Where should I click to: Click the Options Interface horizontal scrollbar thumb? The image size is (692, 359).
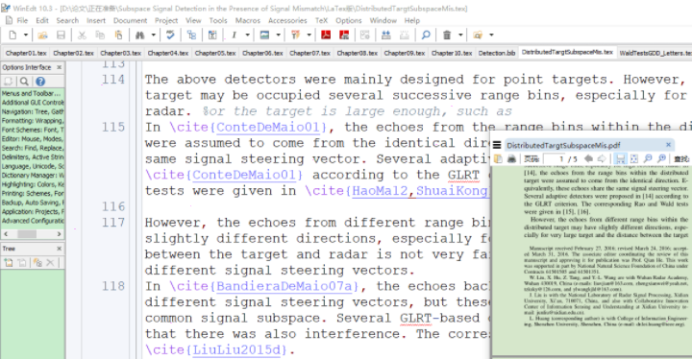click(27, 234)
